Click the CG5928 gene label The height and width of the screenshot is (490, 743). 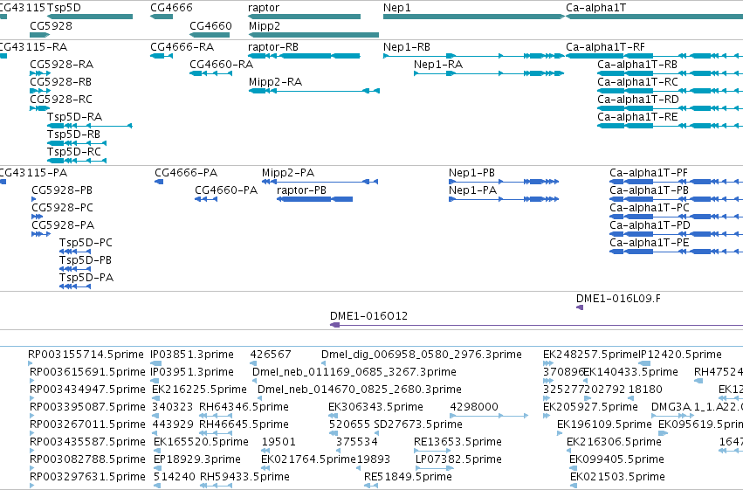52,26
